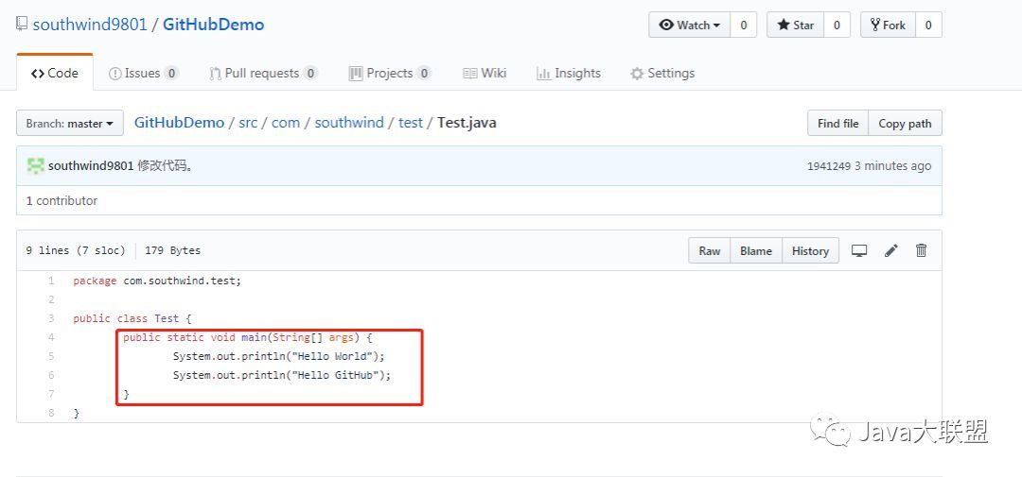Select line number 3
Viewport: 1022px width, 477px height.
pos(51,318)
